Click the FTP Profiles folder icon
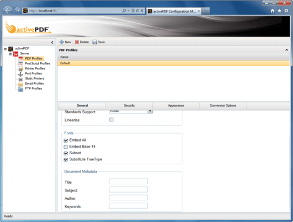 (21, 89)
